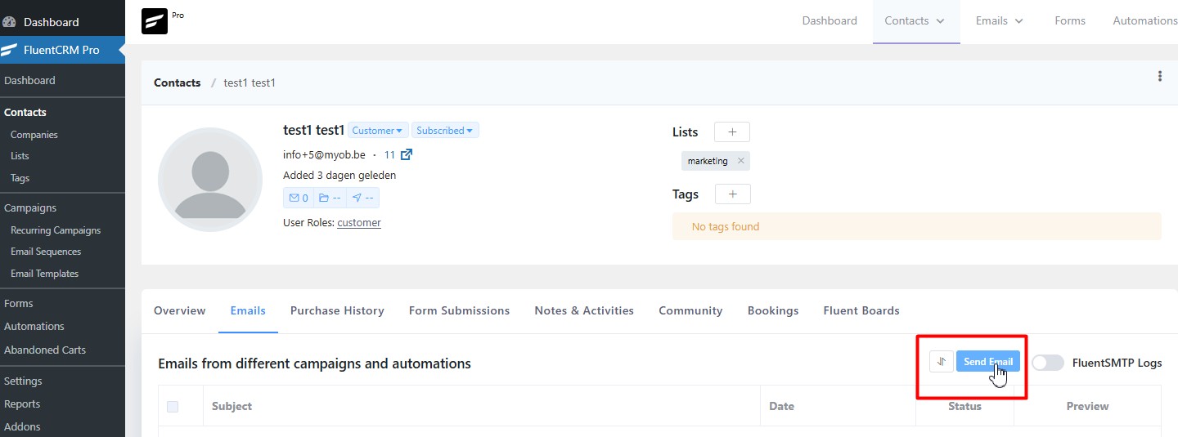
Task: Expand the Contacts menu in top navigation
Action: [915, 21]
